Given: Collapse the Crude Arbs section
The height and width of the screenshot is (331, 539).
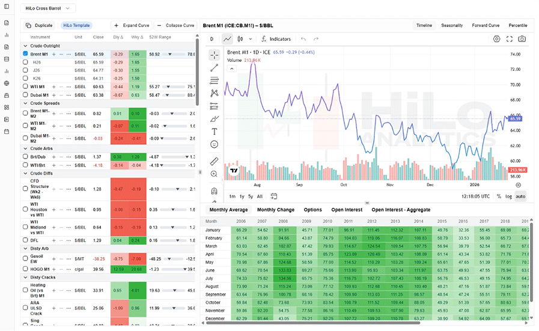Looking at the screenshot, I should (25, 148).
